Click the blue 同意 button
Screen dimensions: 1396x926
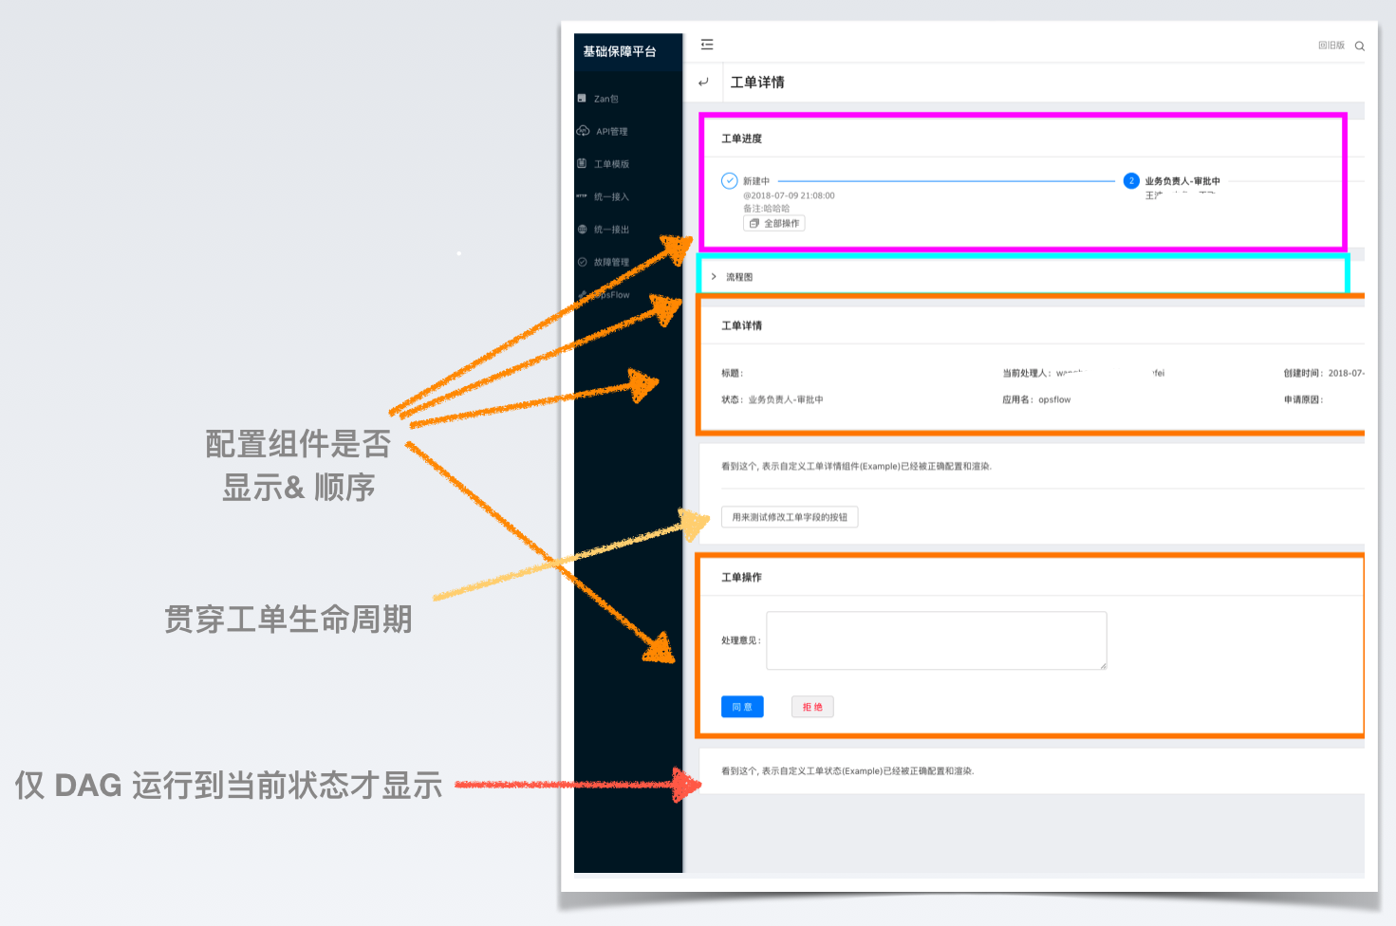(742, 707)
